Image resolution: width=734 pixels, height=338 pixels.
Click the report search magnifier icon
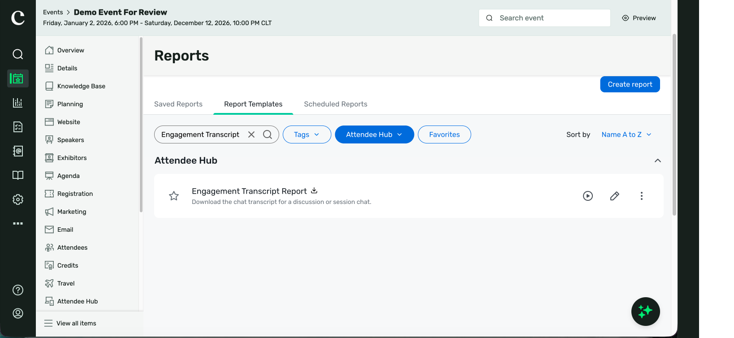tap(268, 134)
